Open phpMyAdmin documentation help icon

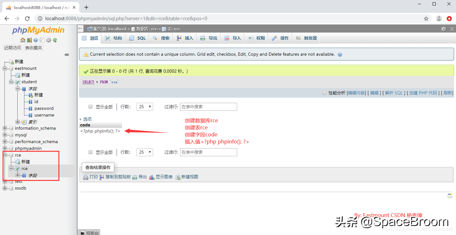click(36, 40)
